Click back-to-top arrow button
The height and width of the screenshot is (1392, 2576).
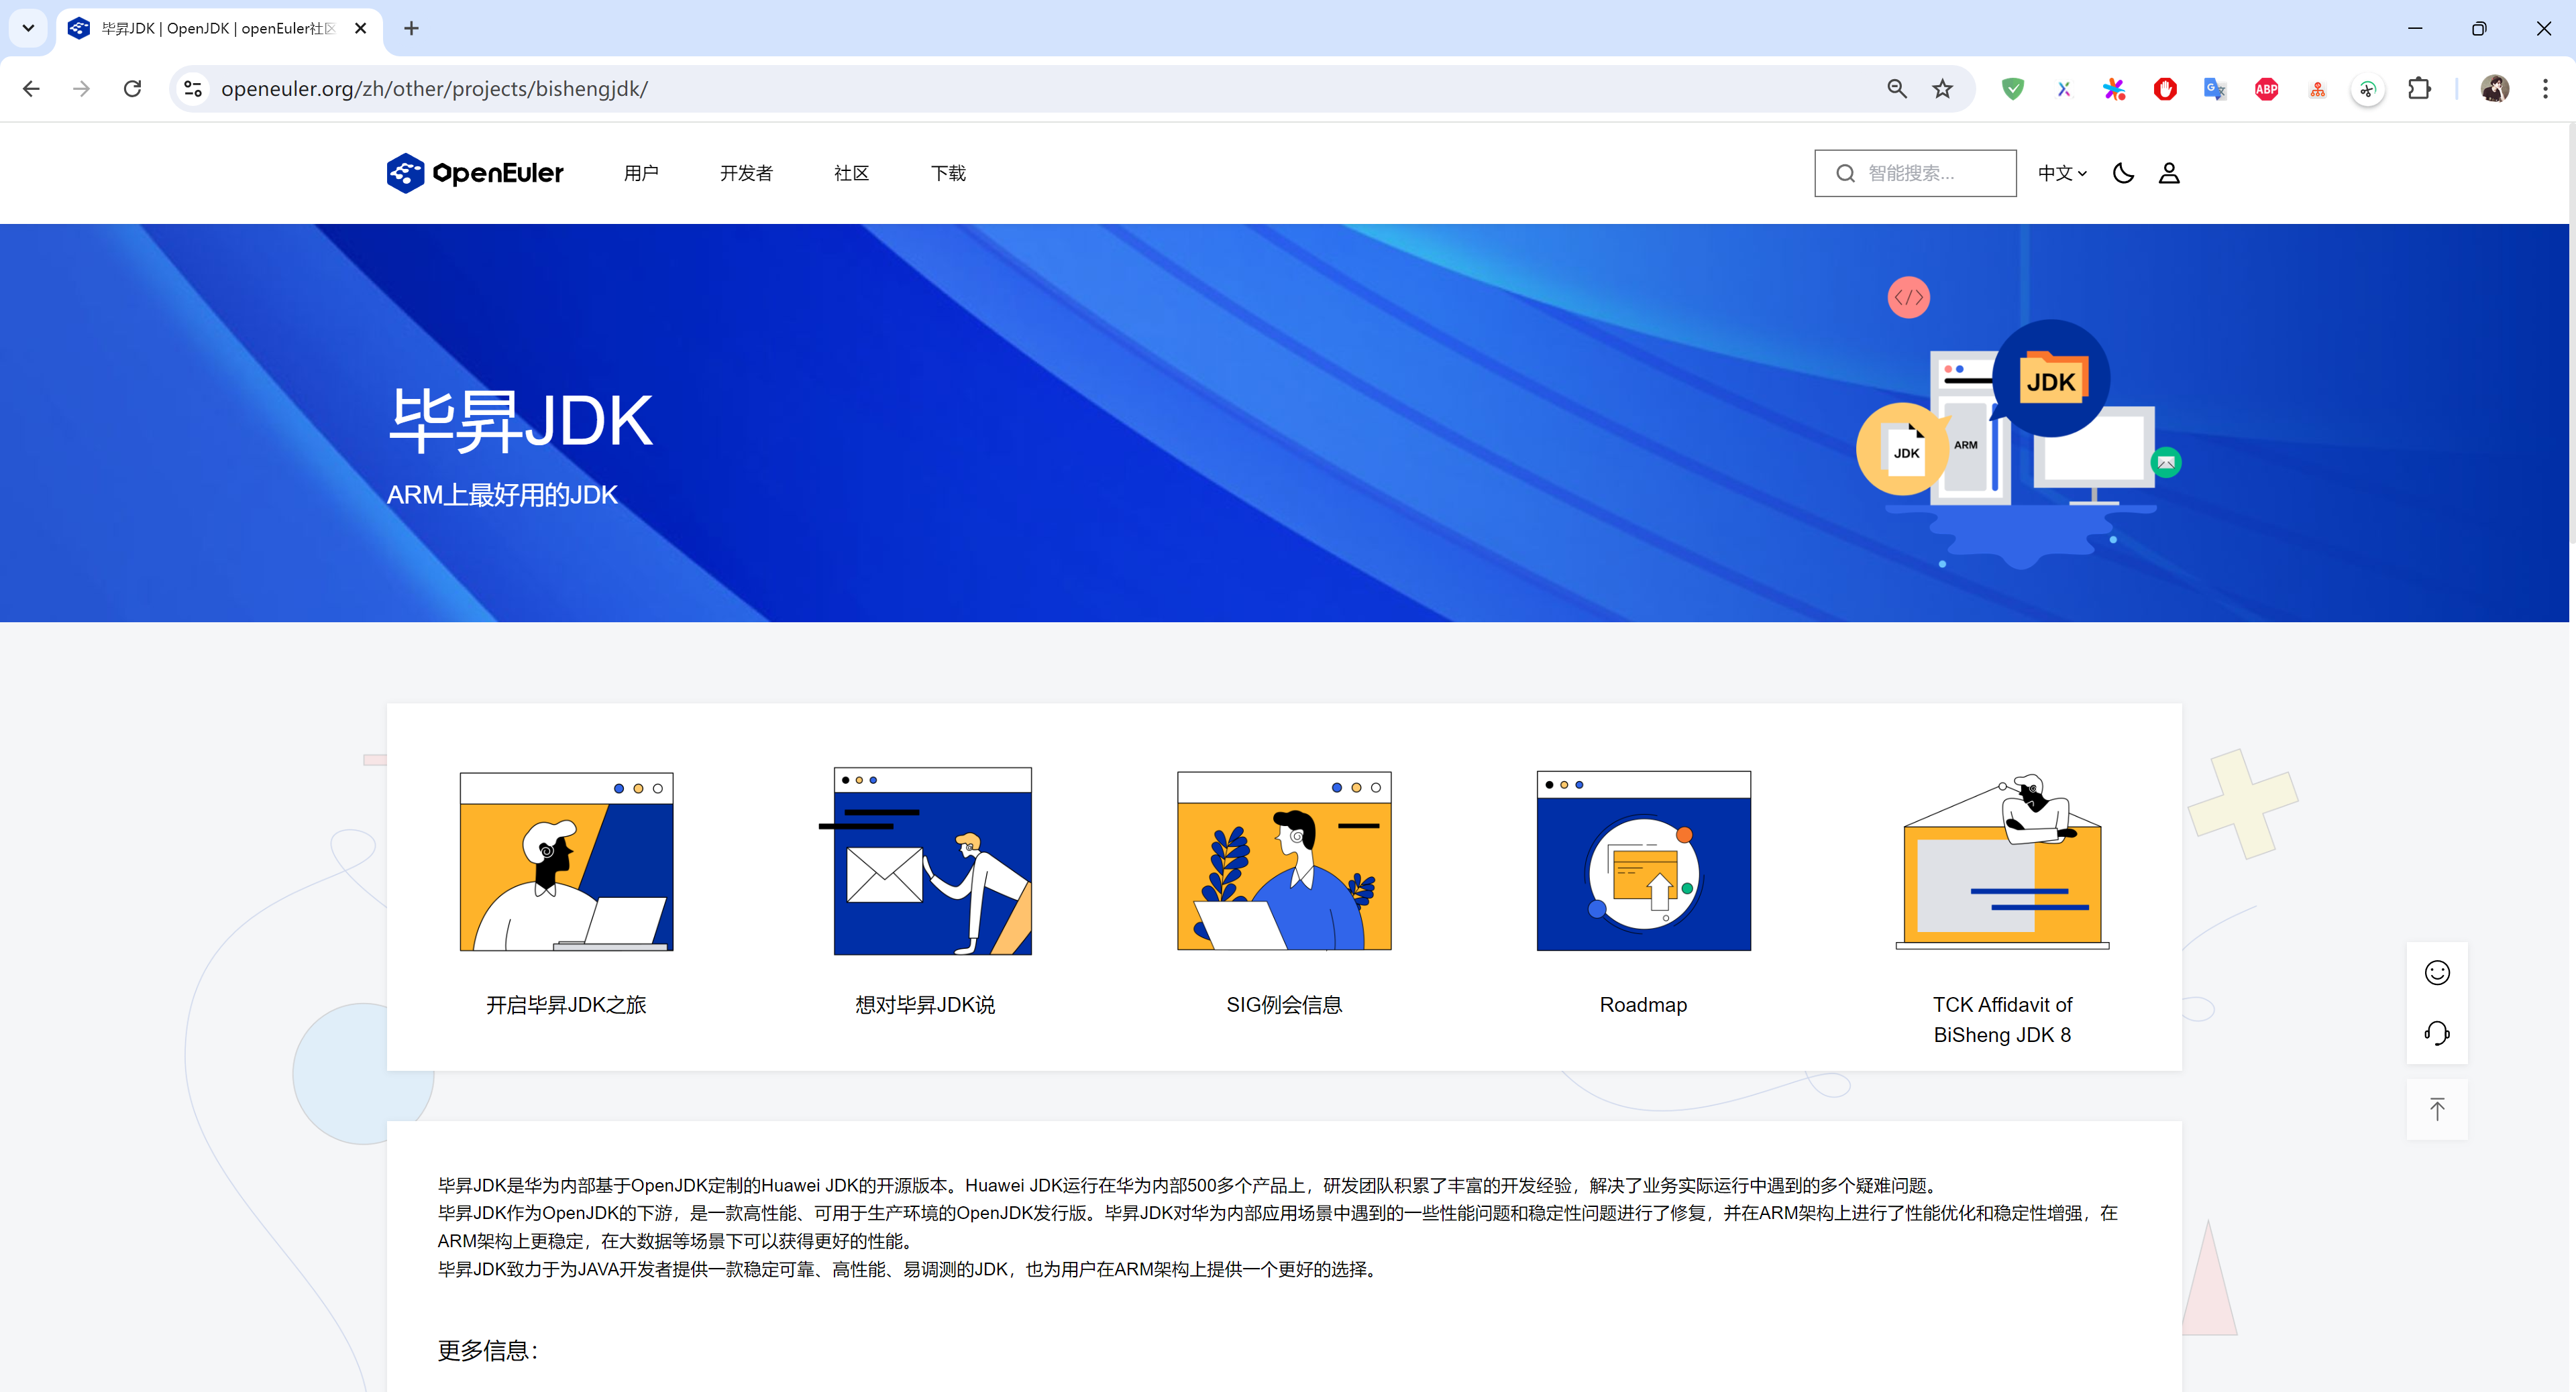(x=2437, y=1109)
